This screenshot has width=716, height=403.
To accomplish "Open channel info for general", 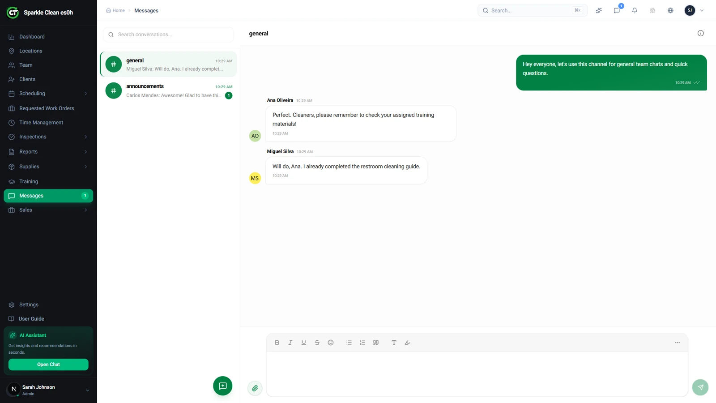I will coord(701,33).
